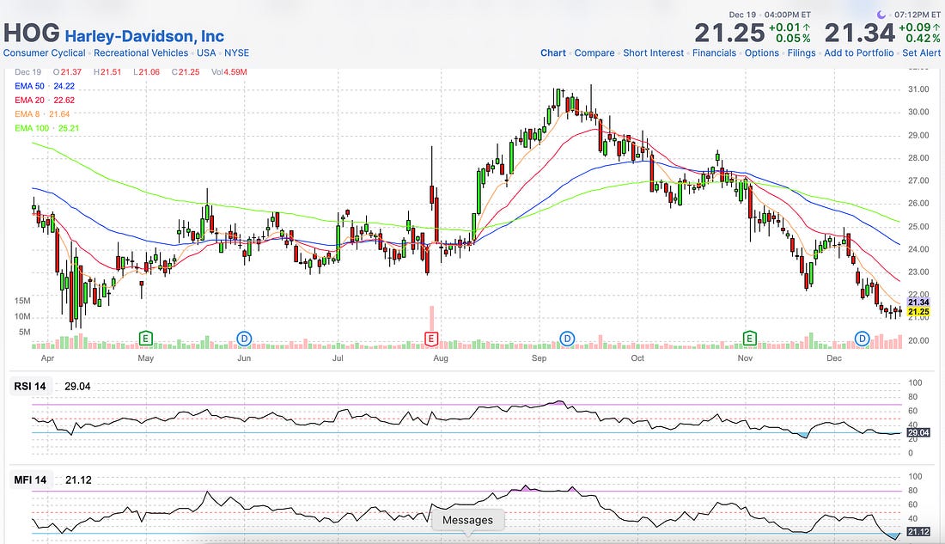The image size is (945, 544).
Task: Click the RSI 14 indicator label
Action: coord(30,386)
